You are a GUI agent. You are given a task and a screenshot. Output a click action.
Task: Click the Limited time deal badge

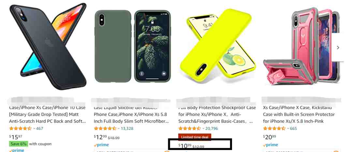pos(195,137)
